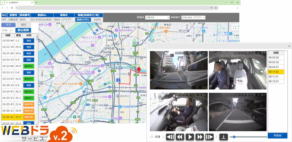Viewport: 292px width, 142px height.
Task: Click the video position slider
Action: point(249,137)
